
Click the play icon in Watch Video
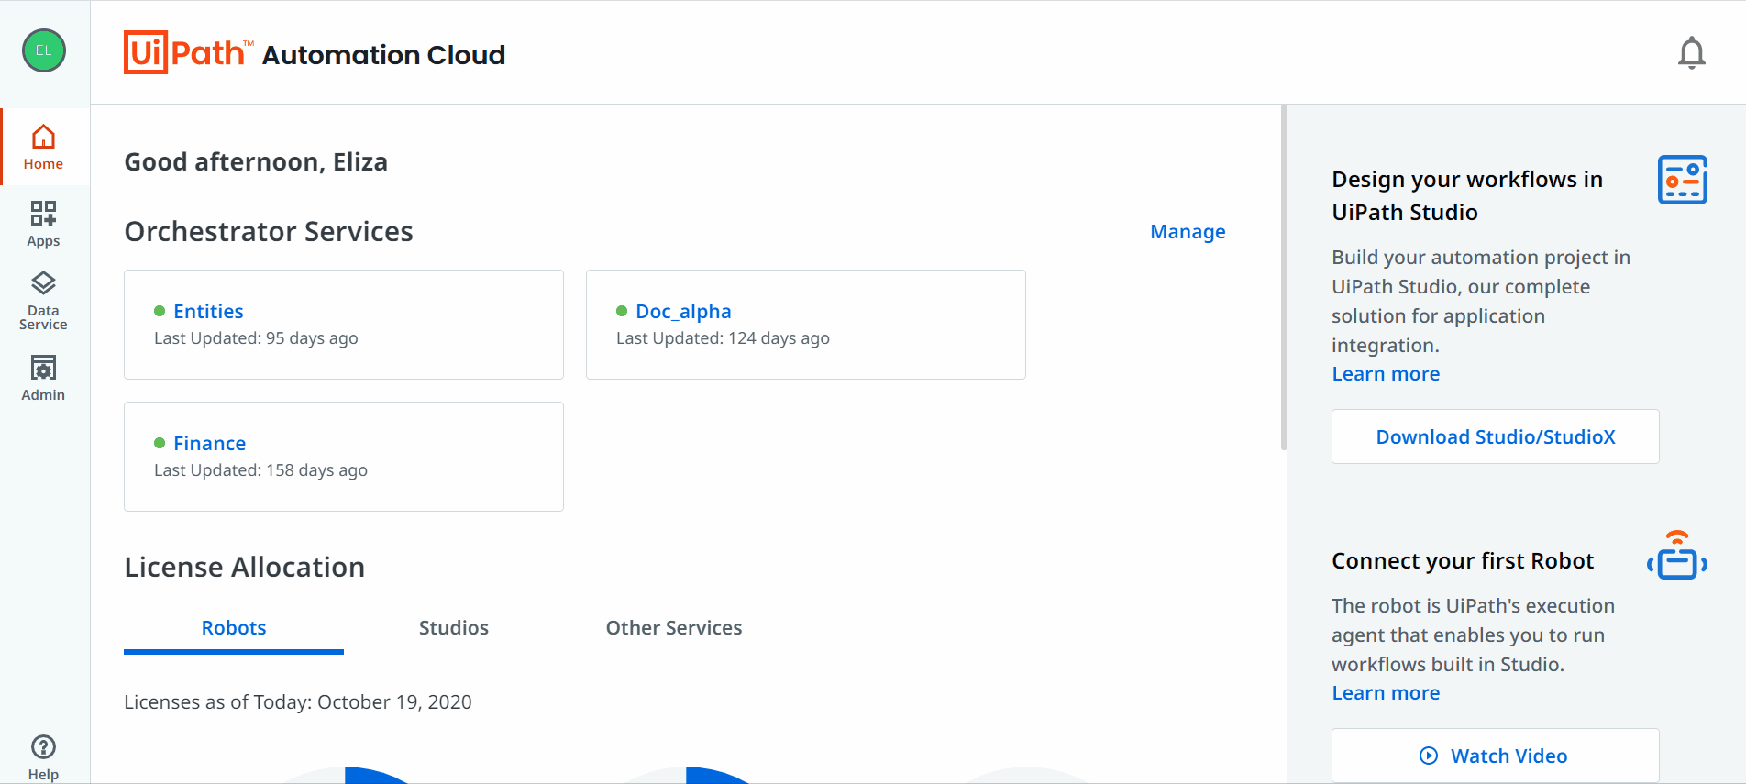[1429, 756]
